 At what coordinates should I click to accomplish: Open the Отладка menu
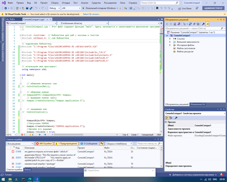(66, 3)
